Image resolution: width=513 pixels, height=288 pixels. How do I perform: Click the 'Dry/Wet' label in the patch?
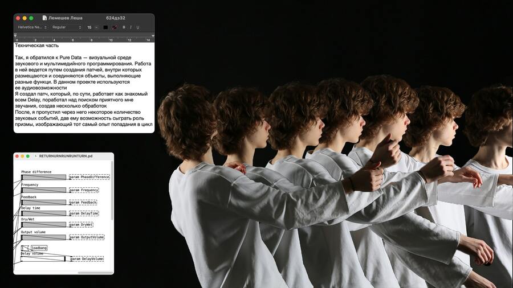28,220
